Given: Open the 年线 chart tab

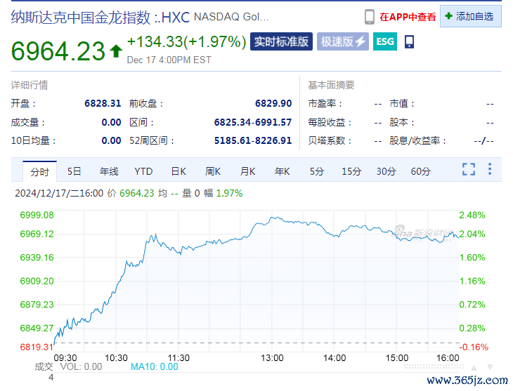Looking at the screenshot, I should 109,171.
